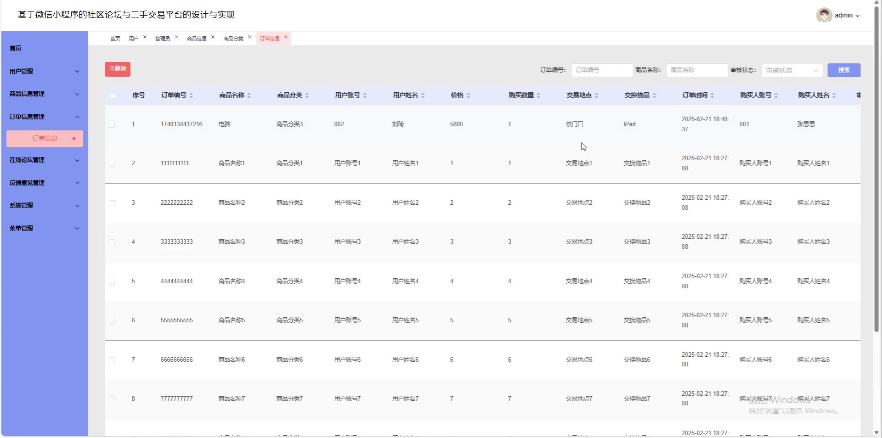Click the red 删除 button

tap(118, 69)
